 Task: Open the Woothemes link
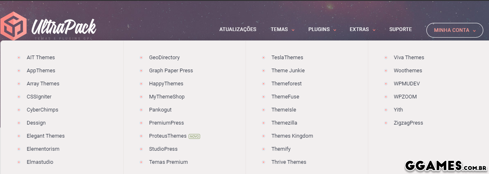pyautogui.click(x=408, y=71)
